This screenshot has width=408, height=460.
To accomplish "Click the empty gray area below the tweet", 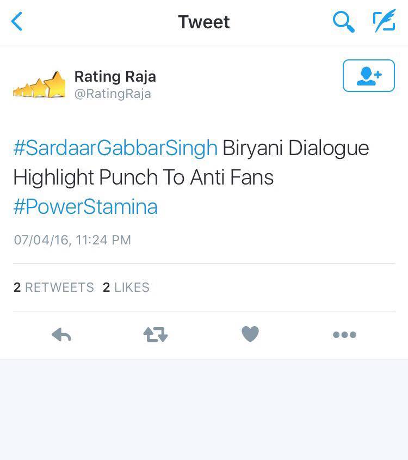I will pos(204,409).
